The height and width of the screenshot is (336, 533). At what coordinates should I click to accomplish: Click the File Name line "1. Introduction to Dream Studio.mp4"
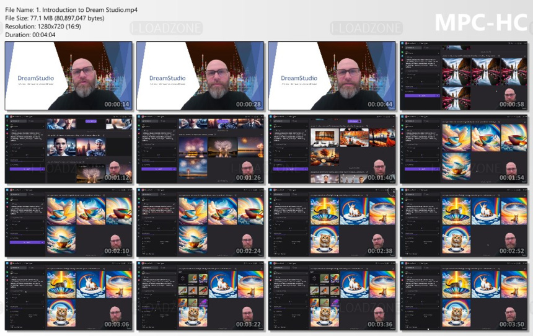point(87,10)
